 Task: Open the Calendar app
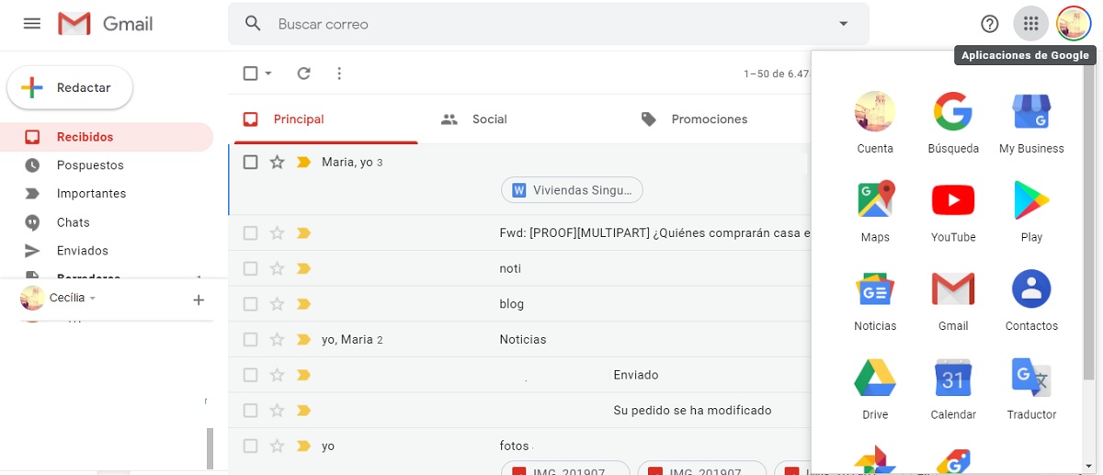(x=953, y=390)
